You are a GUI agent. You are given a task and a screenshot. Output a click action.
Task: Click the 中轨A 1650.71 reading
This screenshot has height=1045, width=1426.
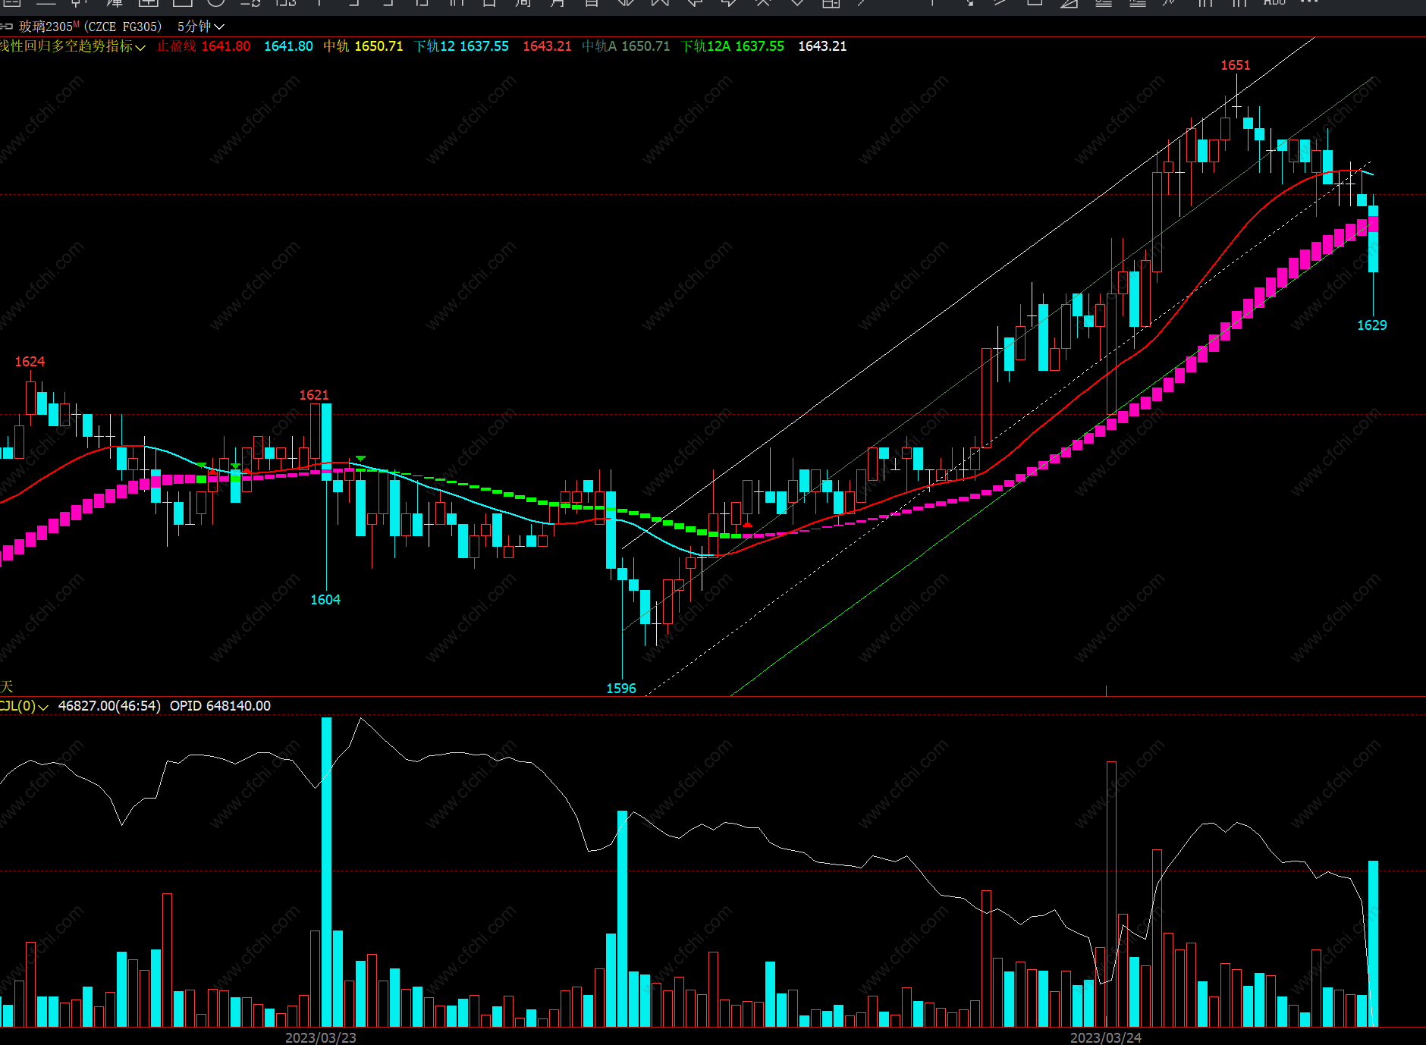point(626,46)
